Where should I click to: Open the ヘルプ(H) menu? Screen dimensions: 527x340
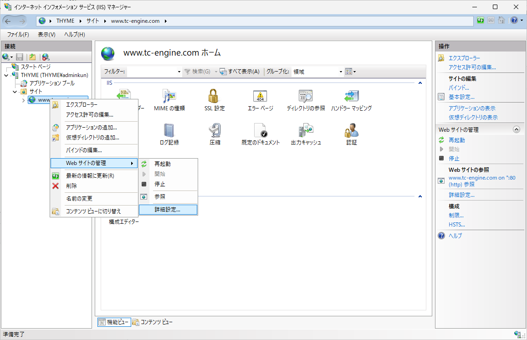tap(74, 34)
